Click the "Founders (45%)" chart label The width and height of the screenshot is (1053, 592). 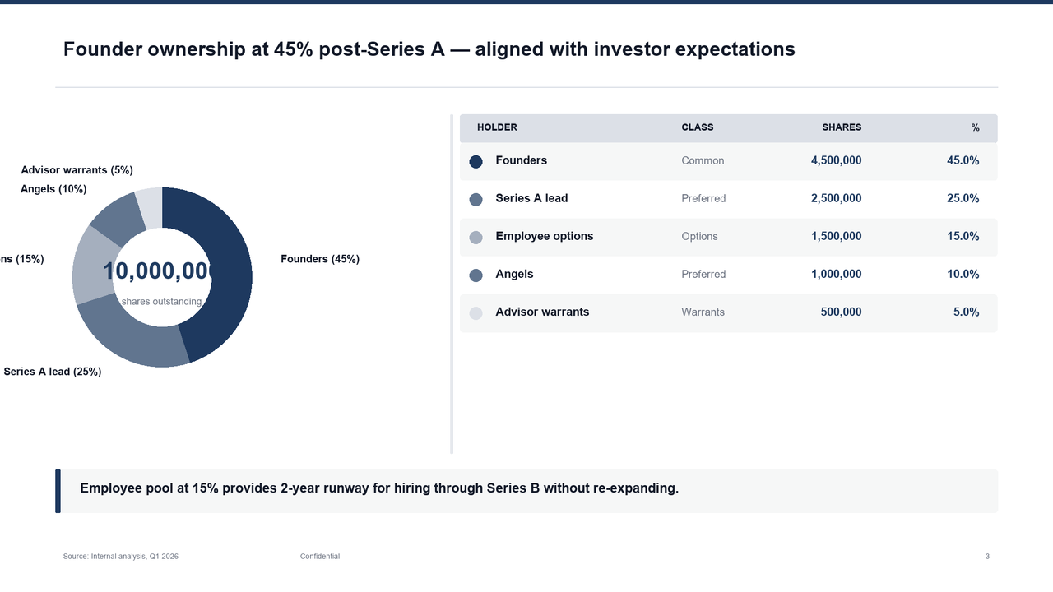[320, 259]
